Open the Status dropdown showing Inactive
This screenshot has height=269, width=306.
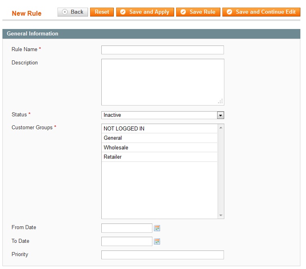pyautogui.click(x=163, y=115)
